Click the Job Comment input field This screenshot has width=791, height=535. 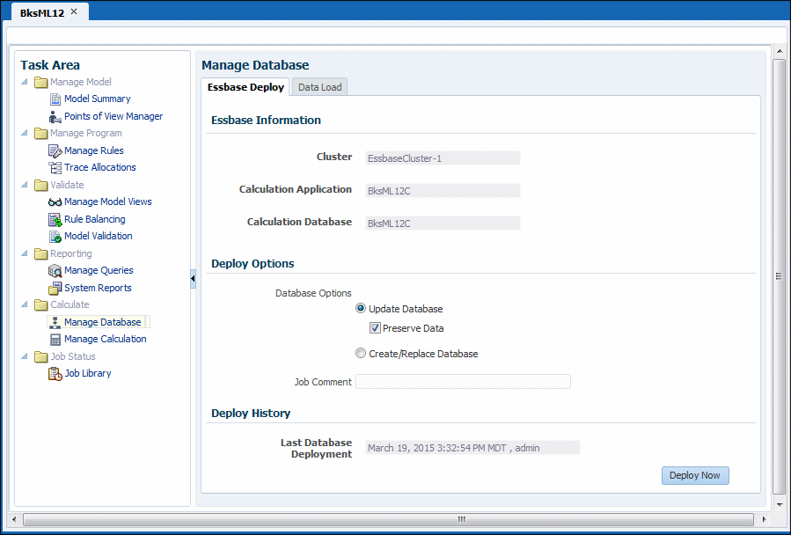click(x=463, y=382)
